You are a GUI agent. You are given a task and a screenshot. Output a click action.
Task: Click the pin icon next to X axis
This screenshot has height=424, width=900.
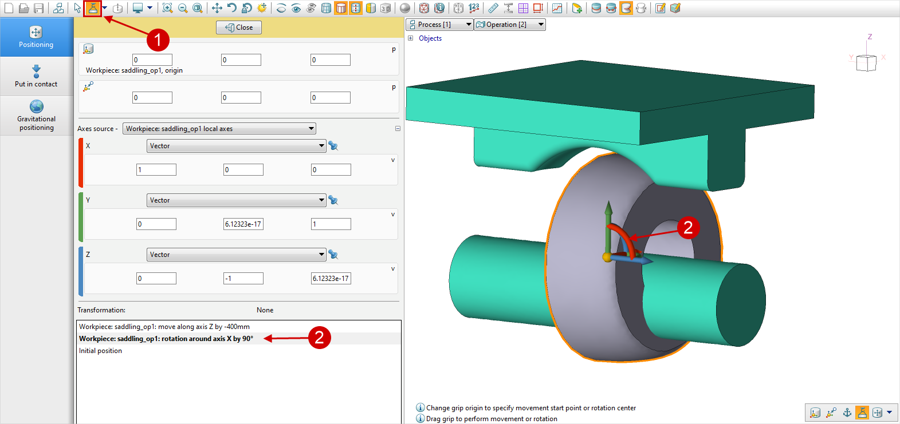coord(333,146)
